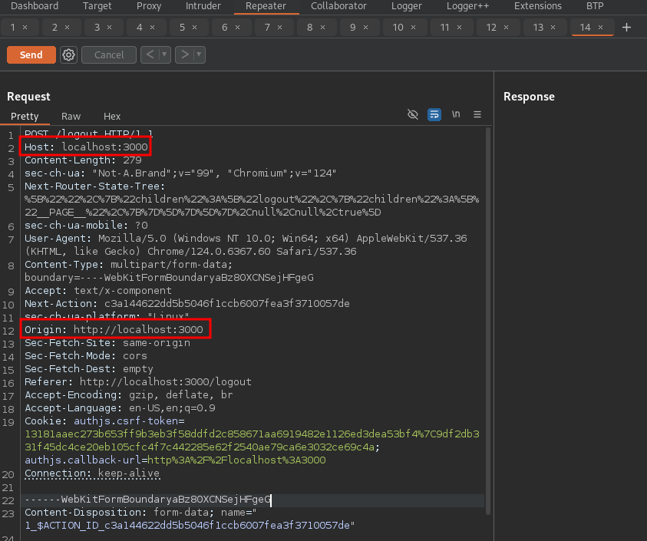This screenshot has height=541, width=647.
Task: Click the sec-ch-ua header line
Action: pos(180,173)
